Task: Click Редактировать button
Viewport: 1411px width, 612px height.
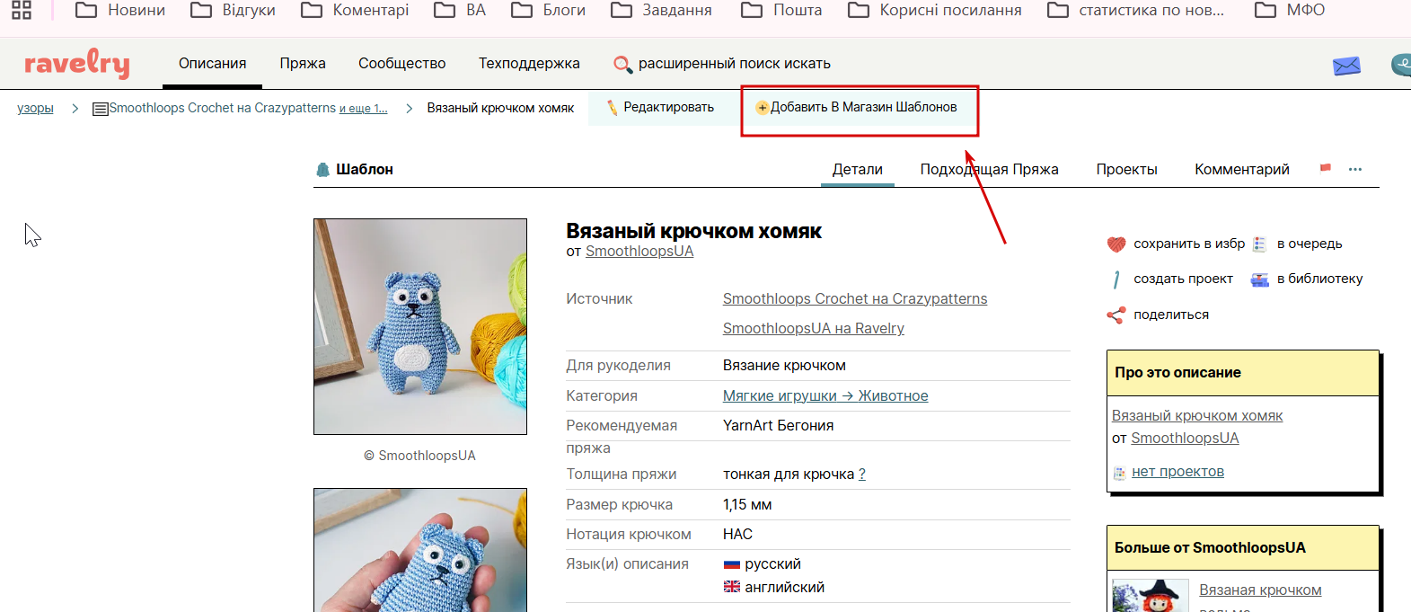Action: (x=660, y=107)
